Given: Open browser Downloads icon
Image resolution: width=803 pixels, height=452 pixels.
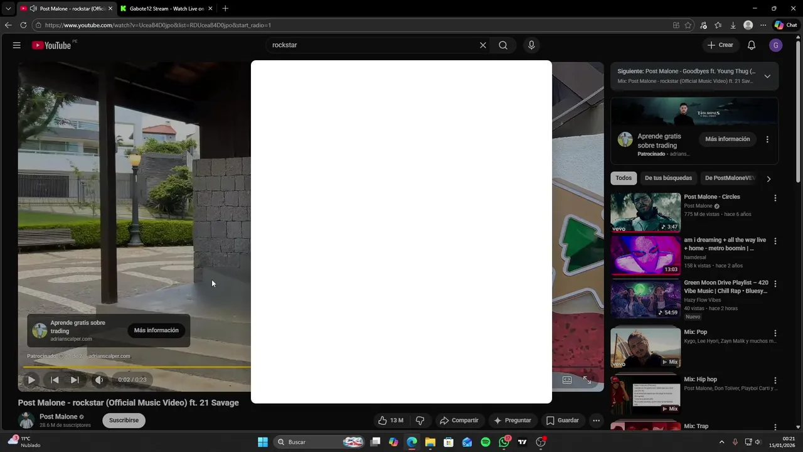Looking at the screenshot, I should [733, 25].
